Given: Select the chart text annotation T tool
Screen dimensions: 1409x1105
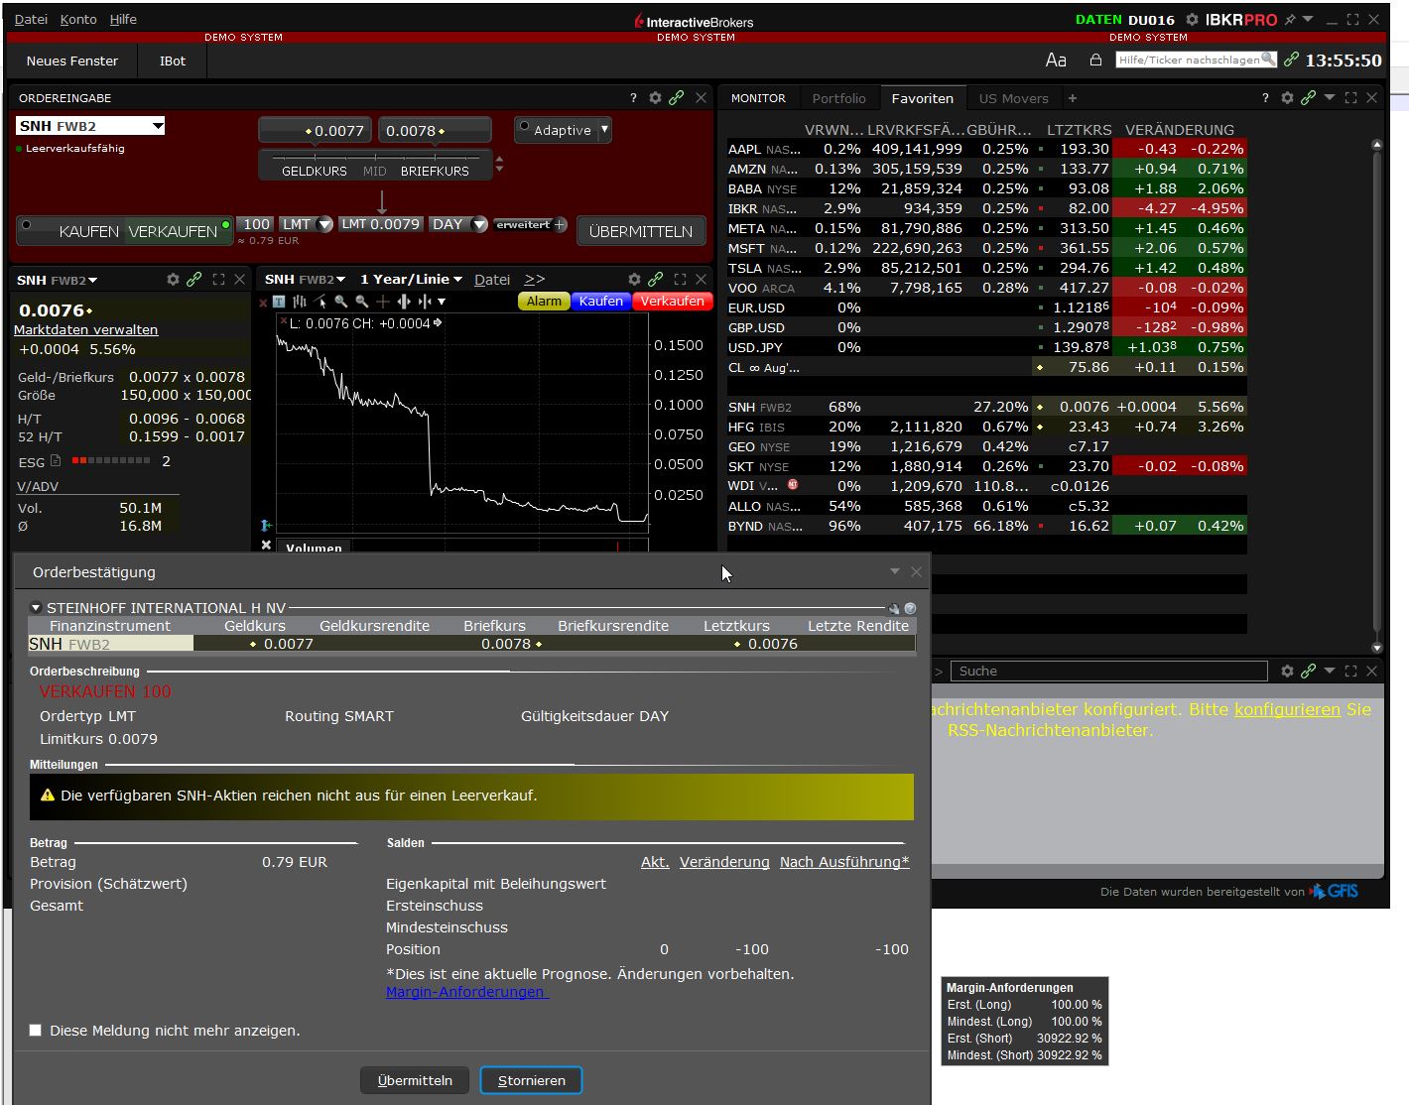Looking at the screenshot, I should [x=279, y=302].
